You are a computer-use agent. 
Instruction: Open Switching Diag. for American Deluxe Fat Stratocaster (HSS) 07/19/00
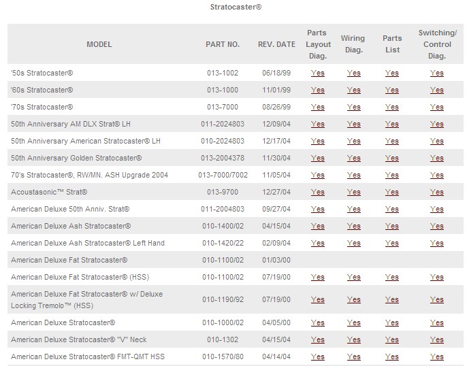pos(436,277)
